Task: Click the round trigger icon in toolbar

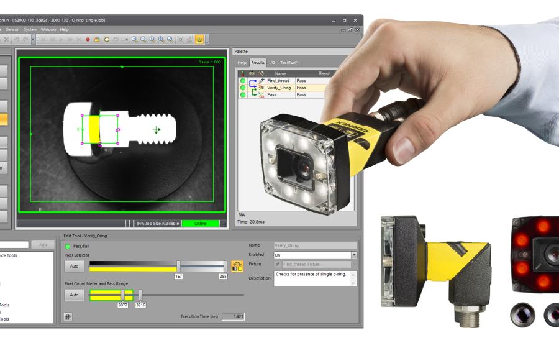Action: coord(106,40)
